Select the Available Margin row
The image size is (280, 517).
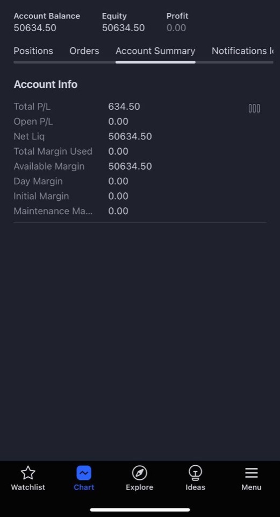140,166
